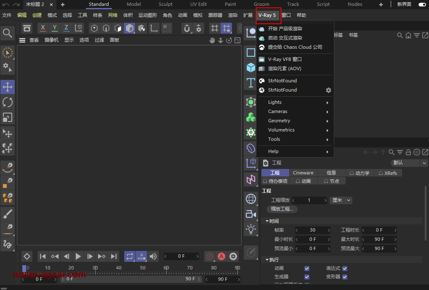The height and width of the screenshot is (290, 429).
Task: Click the 工程缩放 value field
Action: pos(309,200)
